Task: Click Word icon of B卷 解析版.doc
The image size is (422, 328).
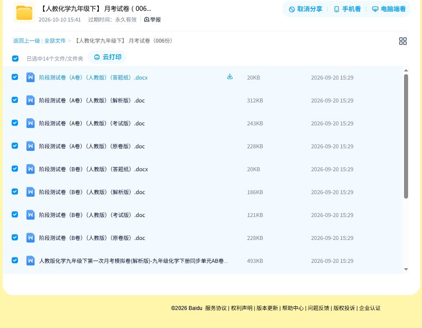Action: [31, 192]
